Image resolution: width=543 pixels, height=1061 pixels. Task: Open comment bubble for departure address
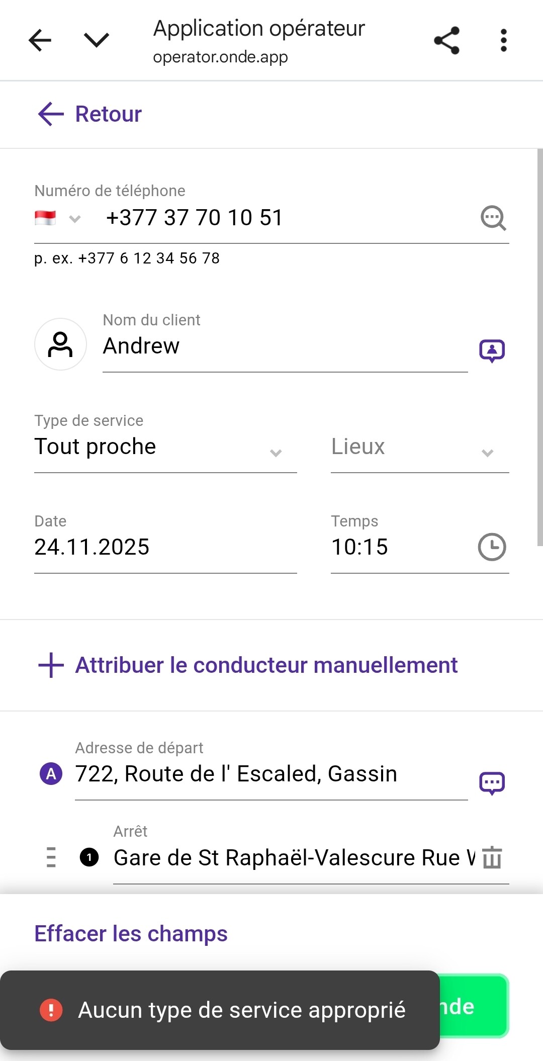pyautogui.click(x=492, y=782)
